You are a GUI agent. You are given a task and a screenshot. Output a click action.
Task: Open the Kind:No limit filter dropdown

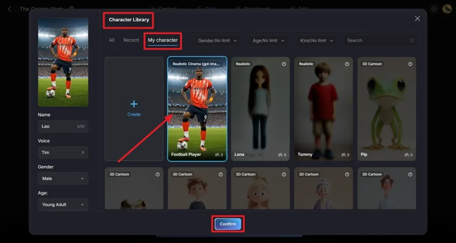pos(317,40)
